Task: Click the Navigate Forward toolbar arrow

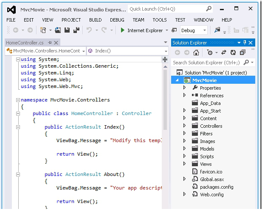Action: coord(30,30)
